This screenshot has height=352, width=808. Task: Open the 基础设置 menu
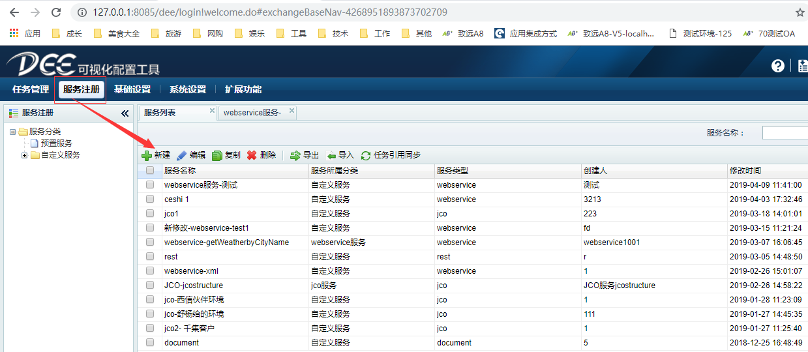132,90
